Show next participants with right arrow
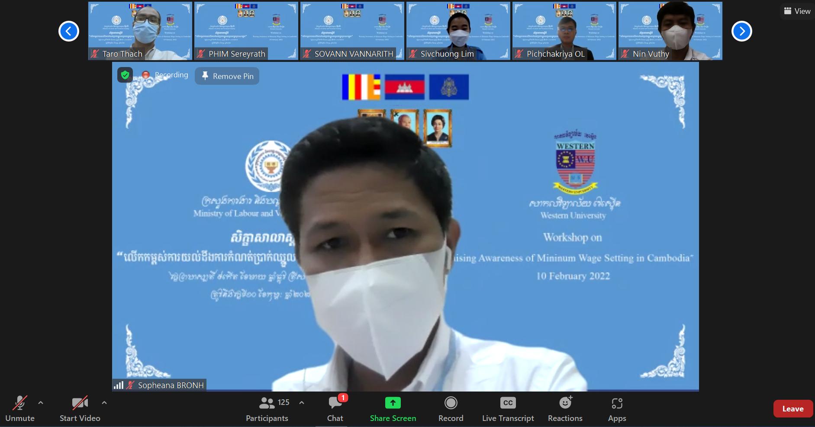 (x=741, y=31)
